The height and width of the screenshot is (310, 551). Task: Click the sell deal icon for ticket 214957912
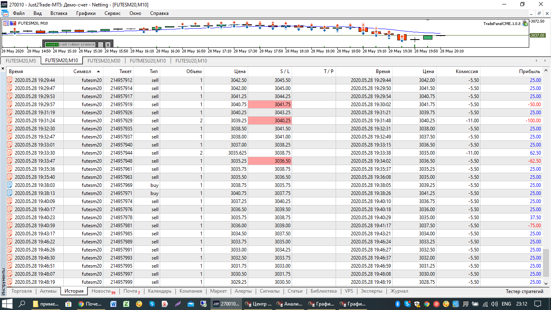[x=10, y=80]
